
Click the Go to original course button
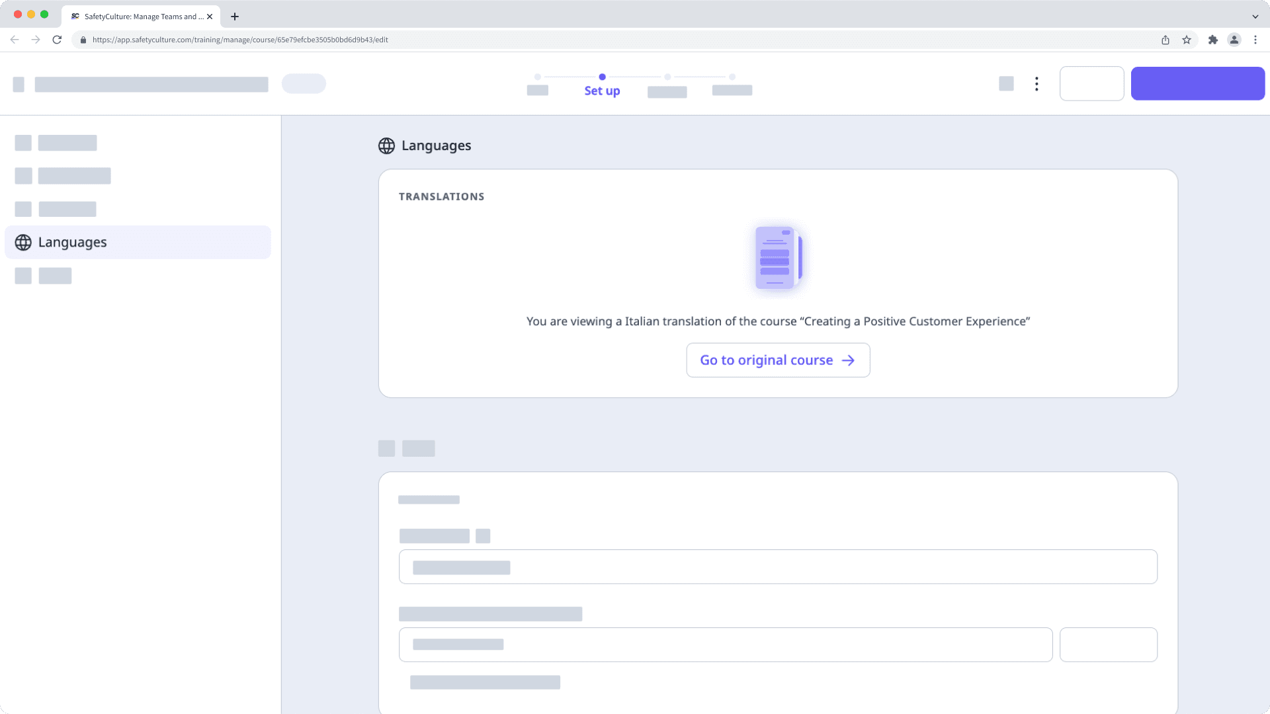click(778, 360)
